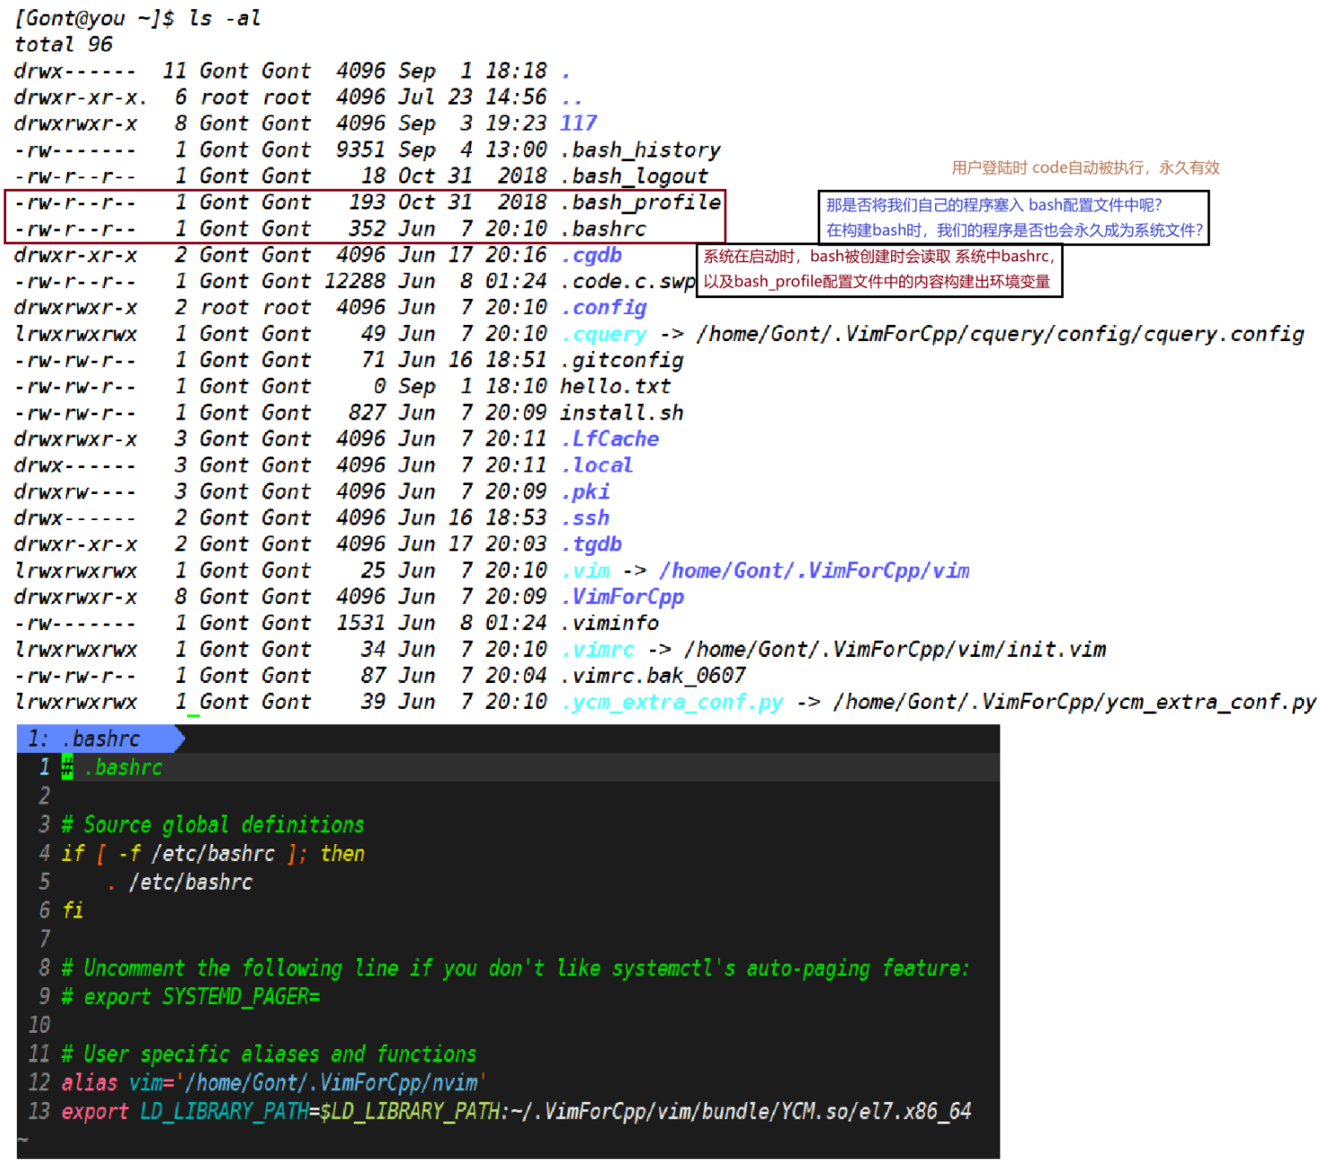Click the .ycm_extra_conf.py symlink name
Screen dimensions: 1320x1160
click(673, 702)
